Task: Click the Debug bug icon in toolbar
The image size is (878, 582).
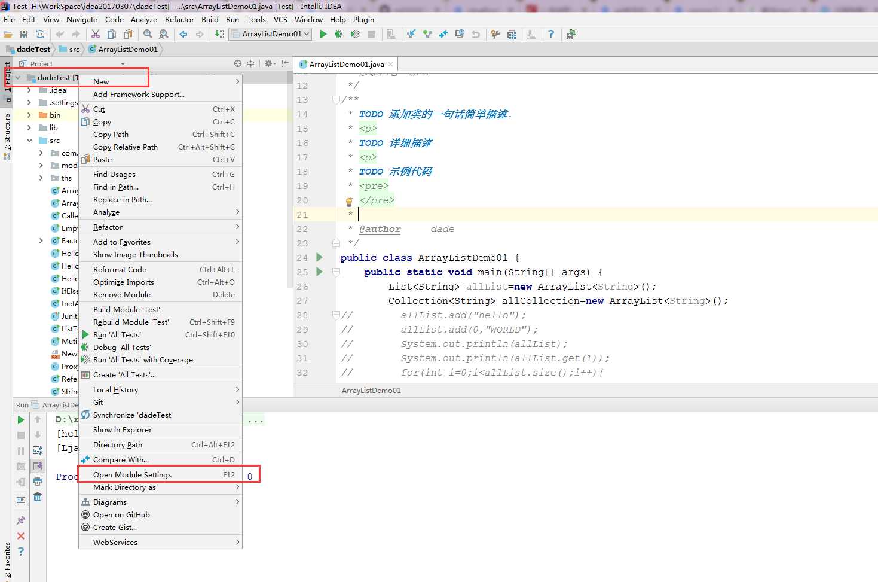Action: point(339,34)
